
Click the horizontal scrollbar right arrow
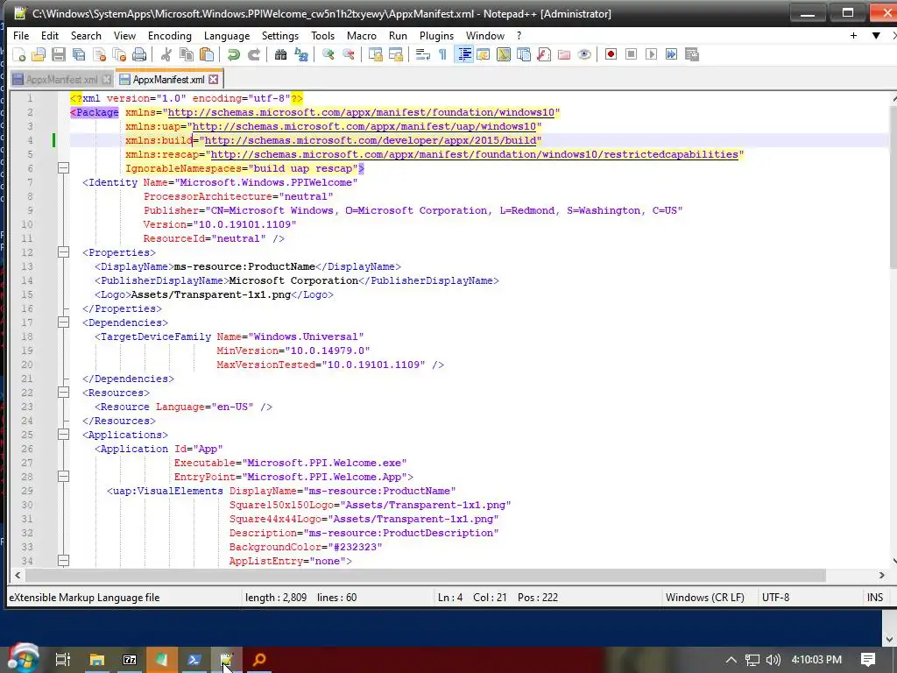pos(881,575)
